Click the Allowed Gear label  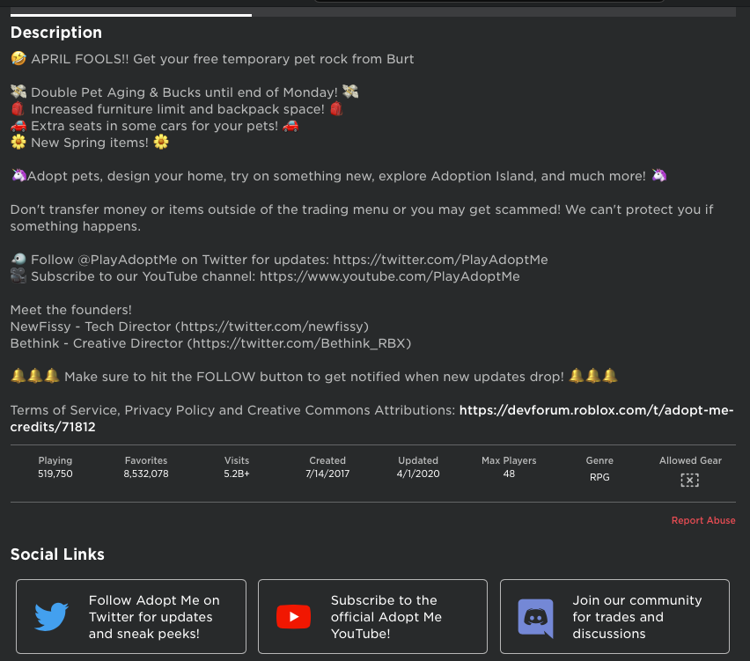pyautogui.click(x=690, y=460)
